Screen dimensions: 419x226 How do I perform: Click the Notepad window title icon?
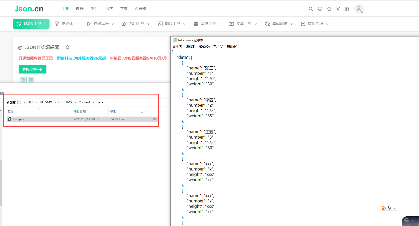click(x=175, y=40)
